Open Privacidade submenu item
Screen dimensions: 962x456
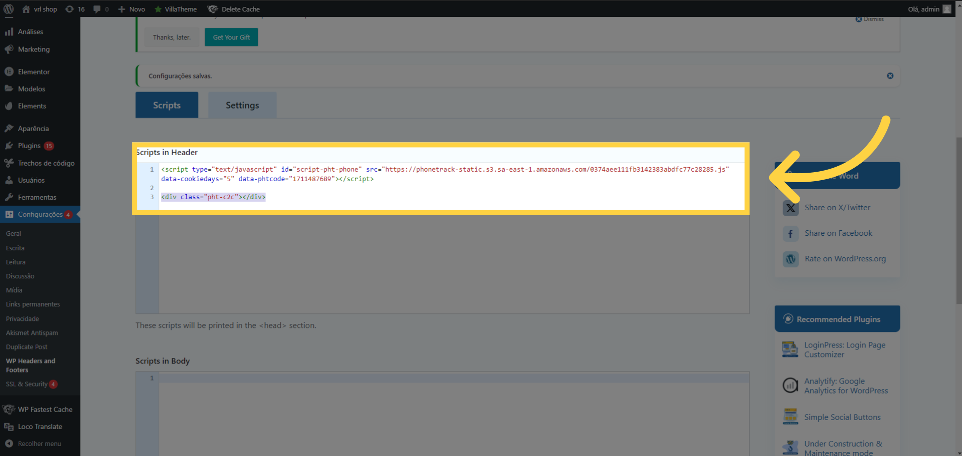(x=23, y=318)
